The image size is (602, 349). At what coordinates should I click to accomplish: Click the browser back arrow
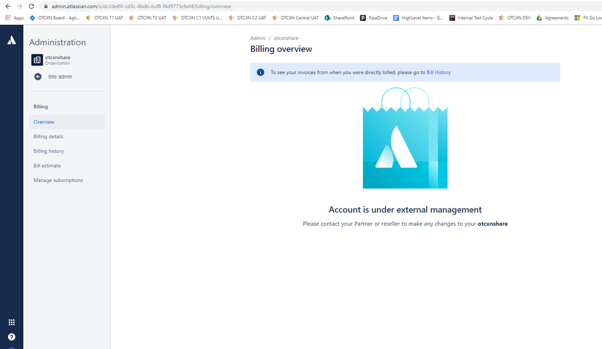8,6
